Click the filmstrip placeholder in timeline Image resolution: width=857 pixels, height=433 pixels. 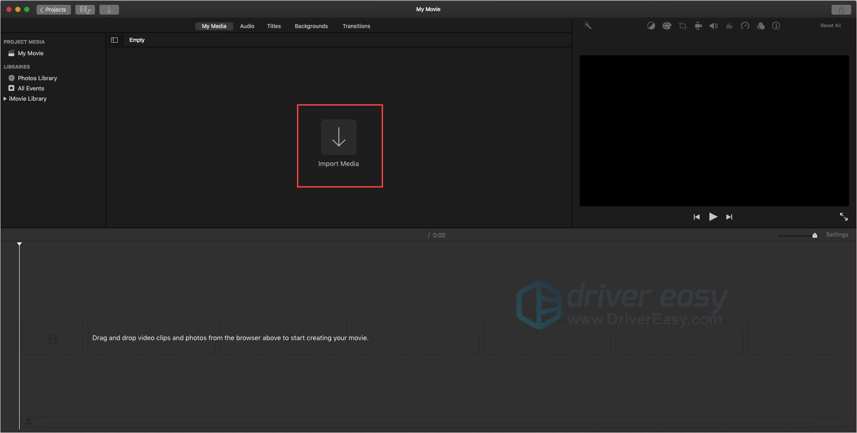point(53,339)
